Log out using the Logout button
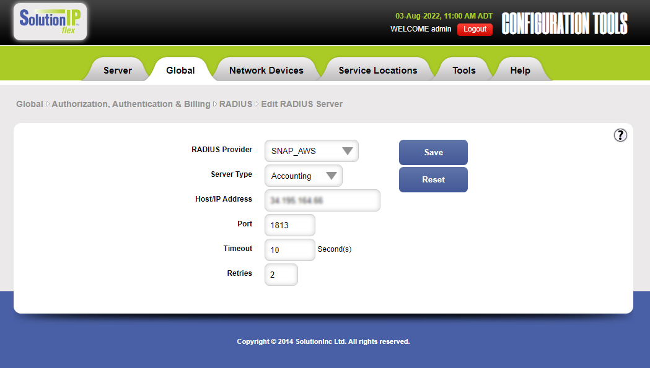 (475, 29)
